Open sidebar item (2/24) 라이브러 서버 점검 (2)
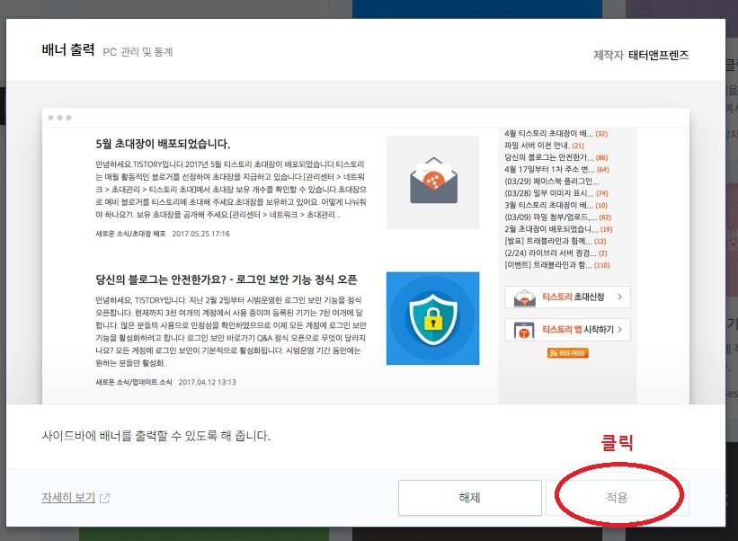This screenshot has height=541, width=738. [x=556, y=253]
